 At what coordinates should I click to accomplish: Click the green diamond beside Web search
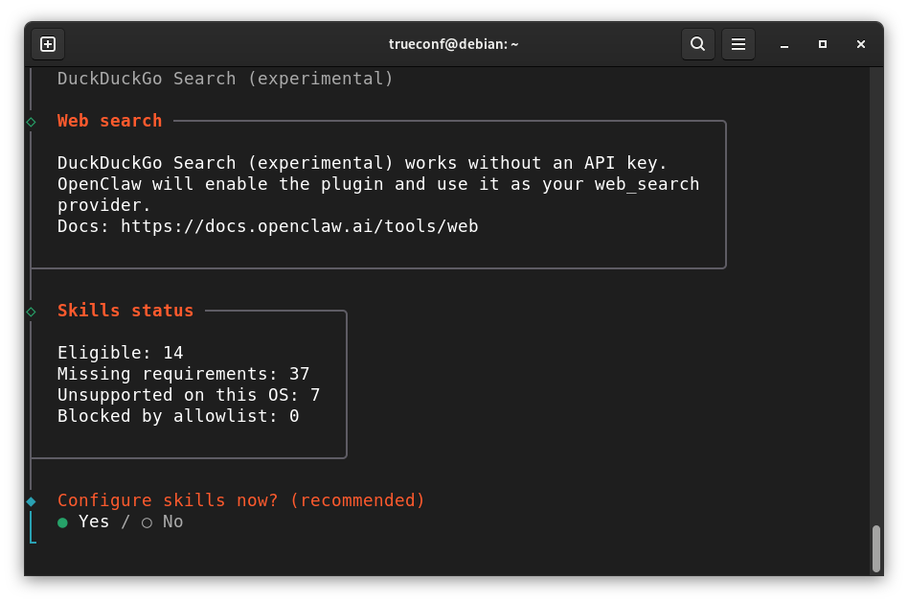coord(32,122)
